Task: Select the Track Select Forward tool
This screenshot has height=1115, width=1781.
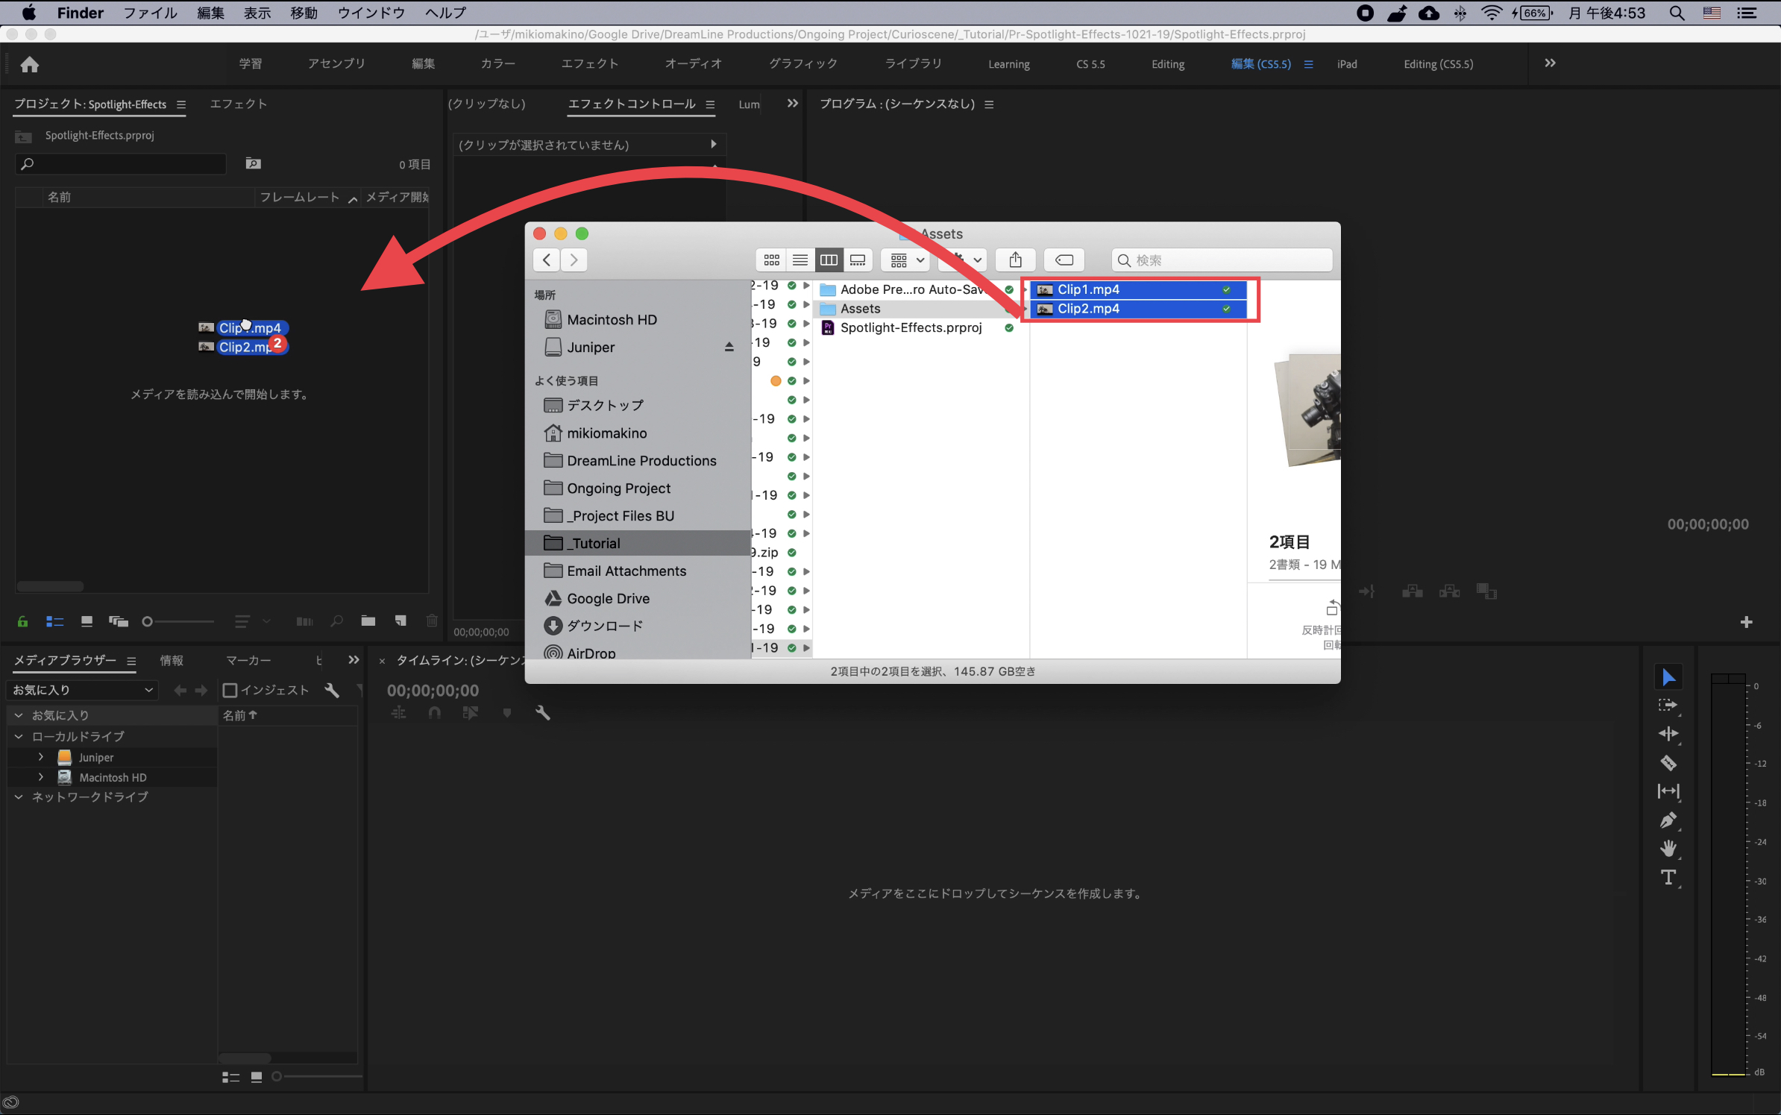Action: pos(1669,704)
